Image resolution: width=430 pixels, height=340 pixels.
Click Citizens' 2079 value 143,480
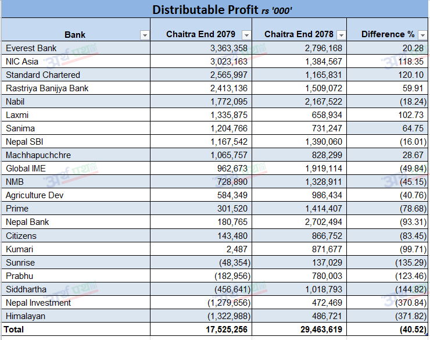coord(232,236)
